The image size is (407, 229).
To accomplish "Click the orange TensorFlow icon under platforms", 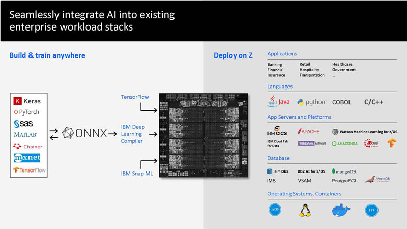I will (392, 143).
